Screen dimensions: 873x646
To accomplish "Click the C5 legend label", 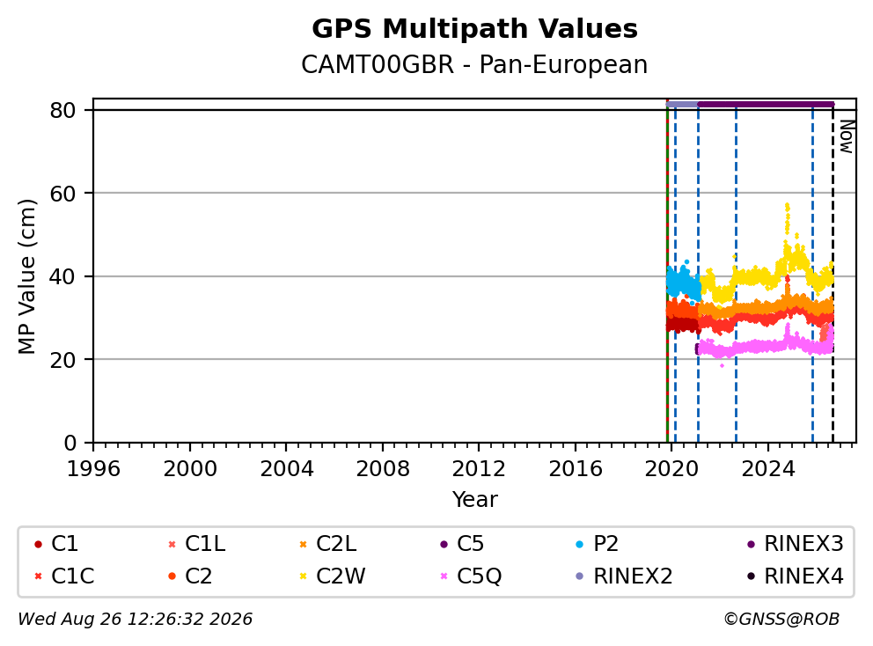I will 471,544.
